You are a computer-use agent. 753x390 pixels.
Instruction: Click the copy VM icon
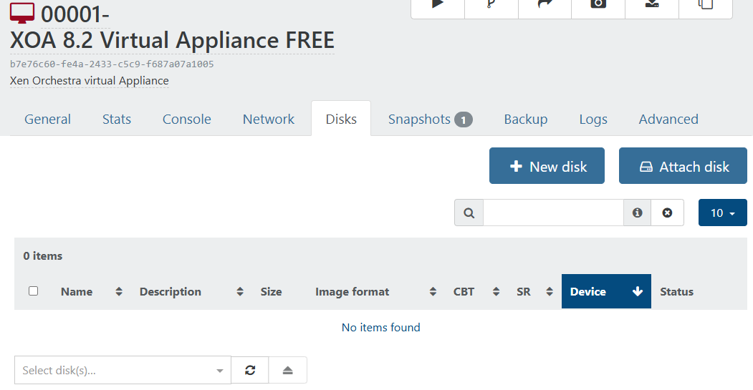tap(706, 4)
